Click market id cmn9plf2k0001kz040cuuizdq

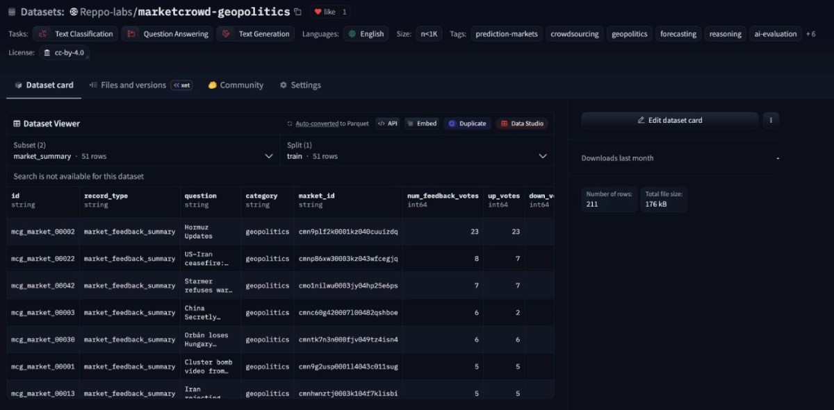point(347,232)
